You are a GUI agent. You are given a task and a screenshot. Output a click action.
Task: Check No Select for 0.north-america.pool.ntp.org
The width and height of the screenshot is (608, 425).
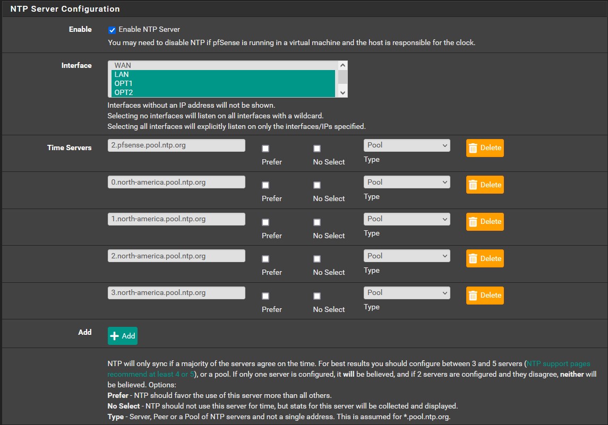316,185
